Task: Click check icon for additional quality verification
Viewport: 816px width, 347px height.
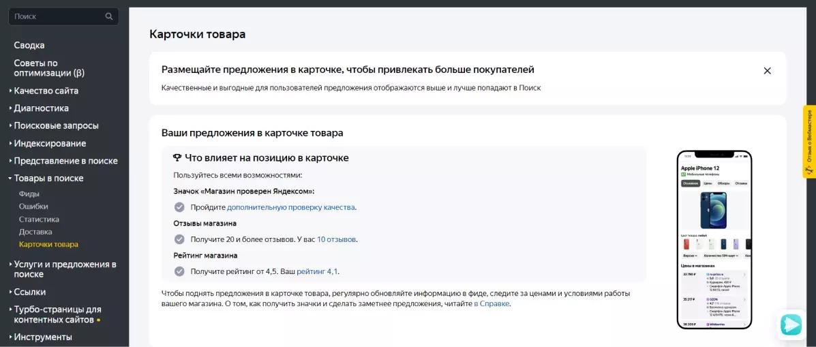Action: (x=179, y=207)
